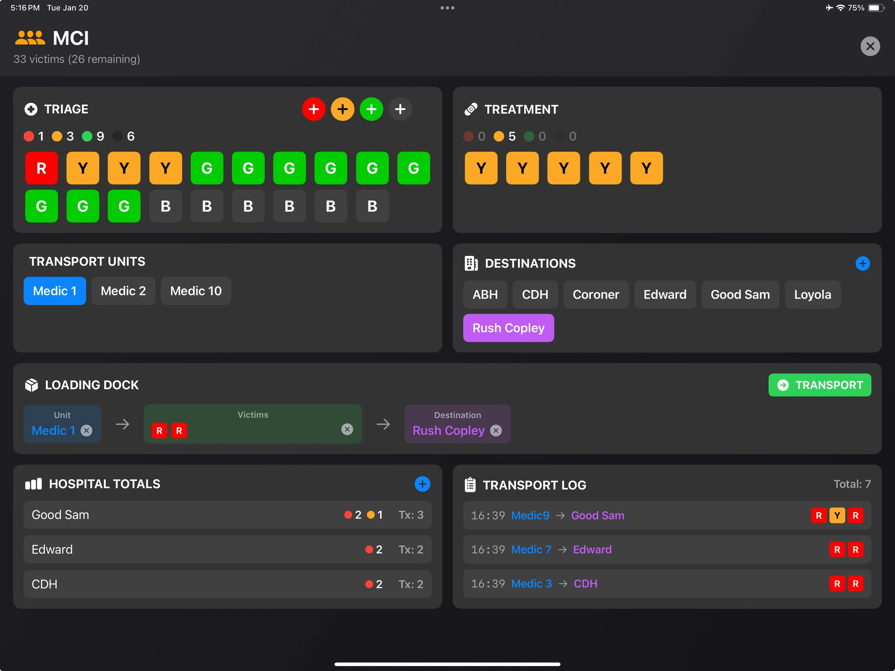Add a red triage victim

tap(314, 109)
